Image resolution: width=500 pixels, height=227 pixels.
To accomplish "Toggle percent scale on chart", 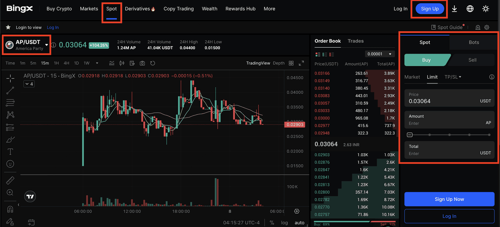I will tap(272, 223).
